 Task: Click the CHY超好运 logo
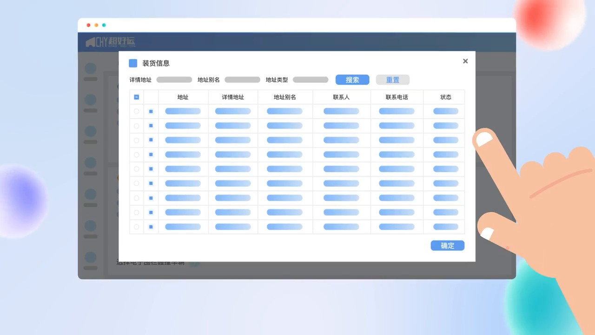point(111,42)
